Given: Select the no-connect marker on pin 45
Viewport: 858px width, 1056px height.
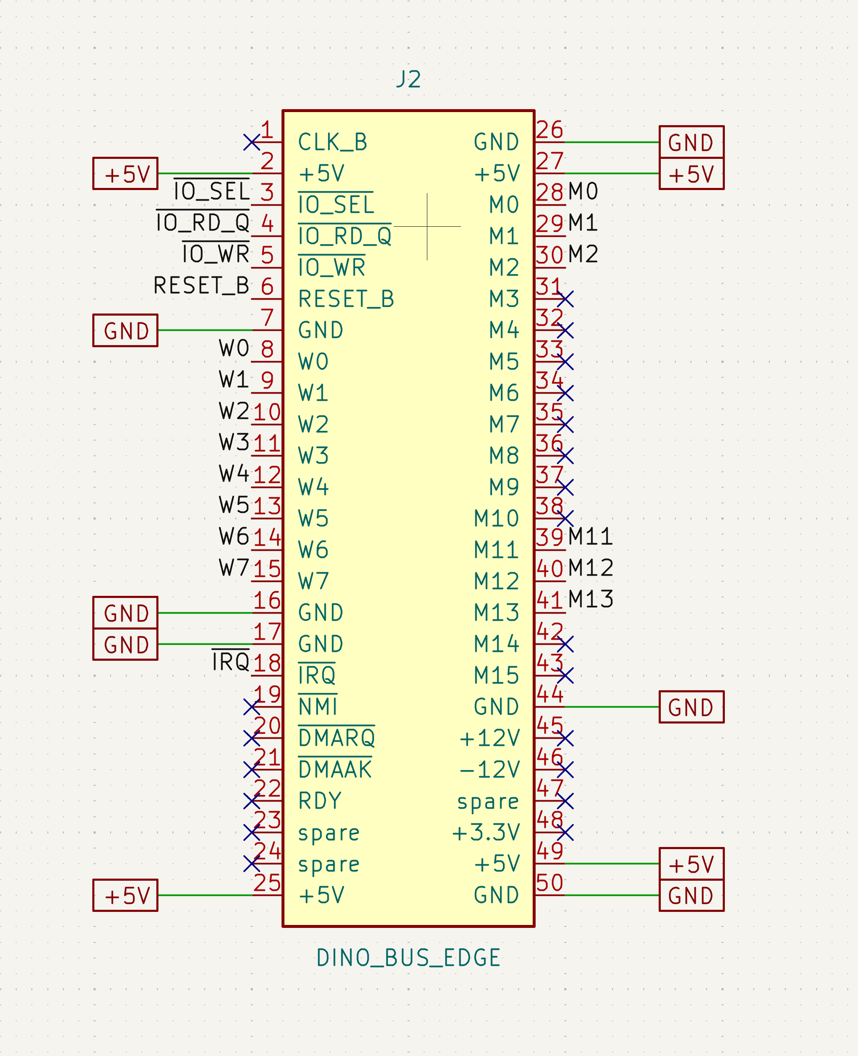Looking at the screenshot, I should pyautogui.click(x=566, y=738).
